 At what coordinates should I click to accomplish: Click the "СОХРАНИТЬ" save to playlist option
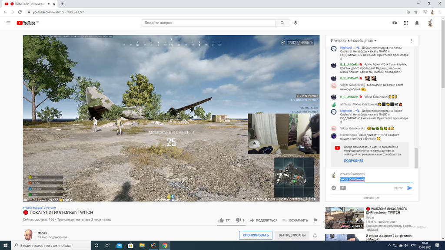click(x=295, y=220)
